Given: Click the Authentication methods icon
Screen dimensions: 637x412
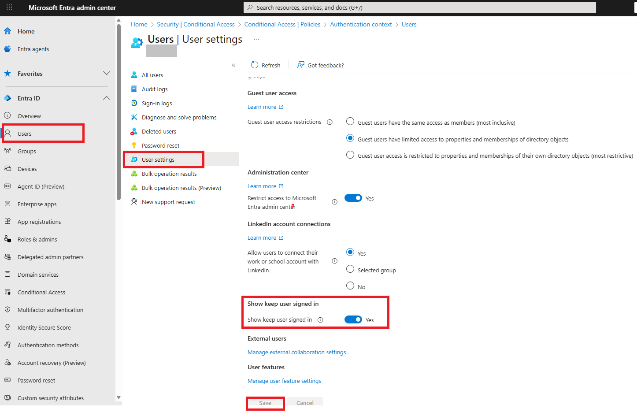Looking at the screenshot, I should coord(7,345).
